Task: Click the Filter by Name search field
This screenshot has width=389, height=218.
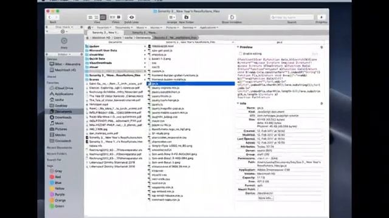Action: (x=292, y=18)
